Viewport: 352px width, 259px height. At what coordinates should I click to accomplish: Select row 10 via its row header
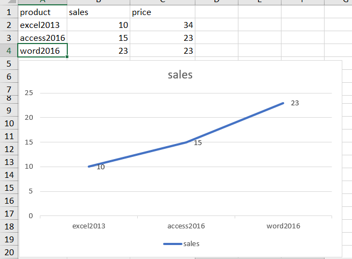9,123
